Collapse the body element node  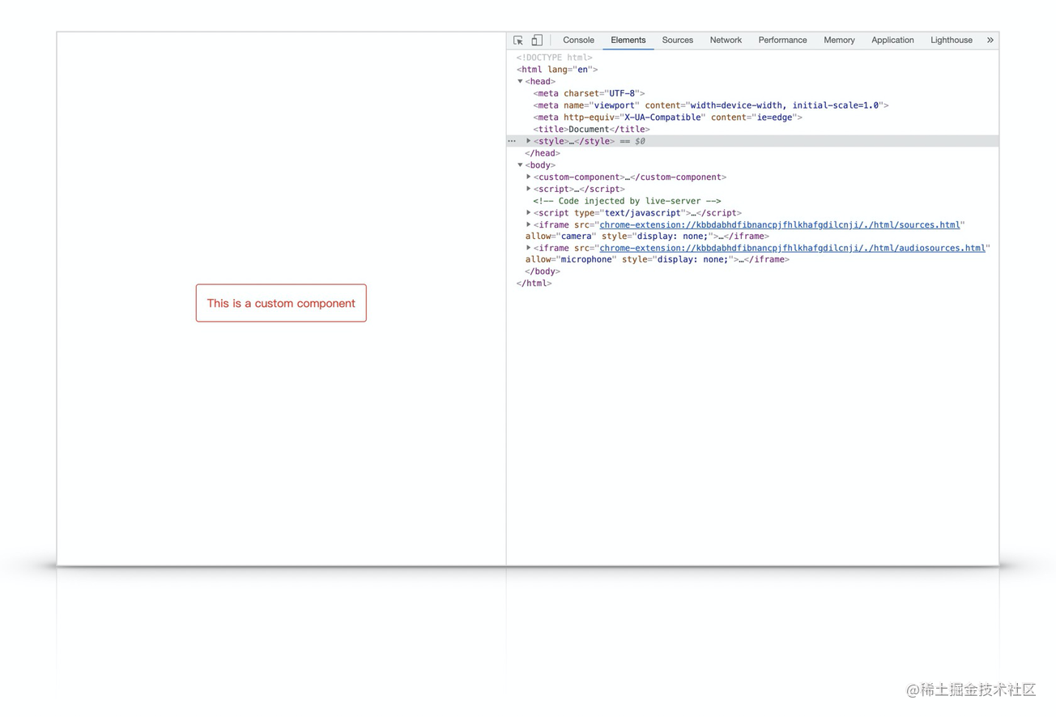(521, 165)
